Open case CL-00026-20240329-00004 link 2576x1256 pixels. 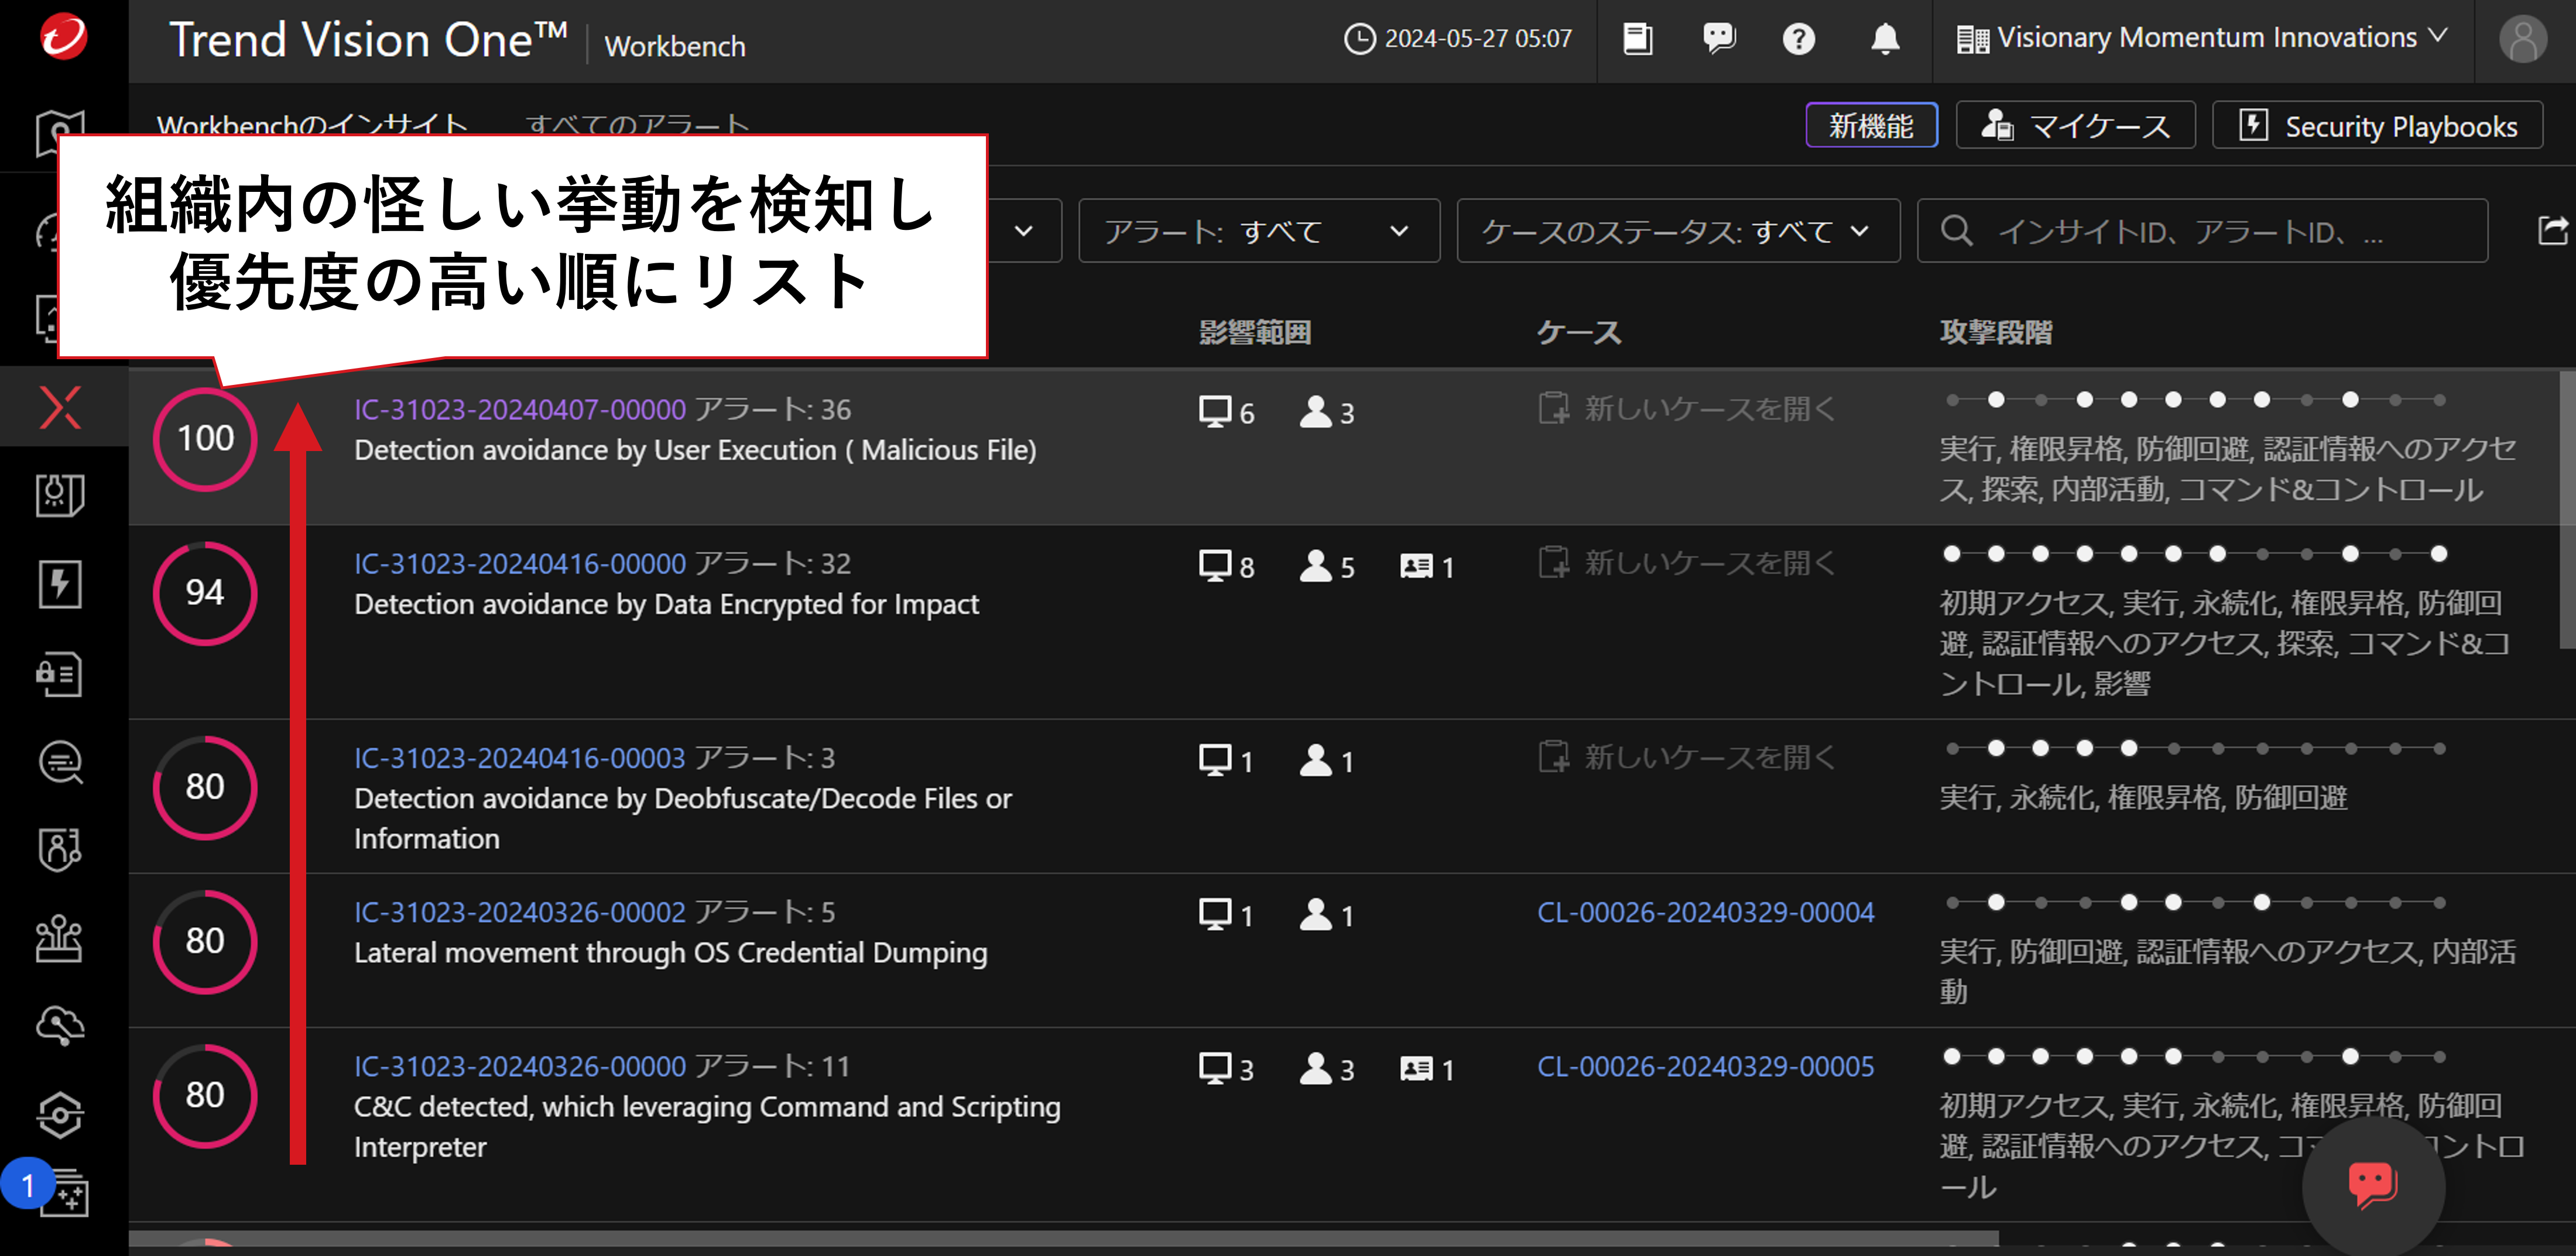click(x=1705, y=912)
